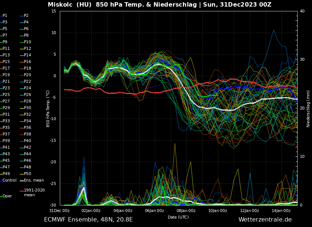Select the P38 legend entry
The image size is (312, 227).
[28, 134]
